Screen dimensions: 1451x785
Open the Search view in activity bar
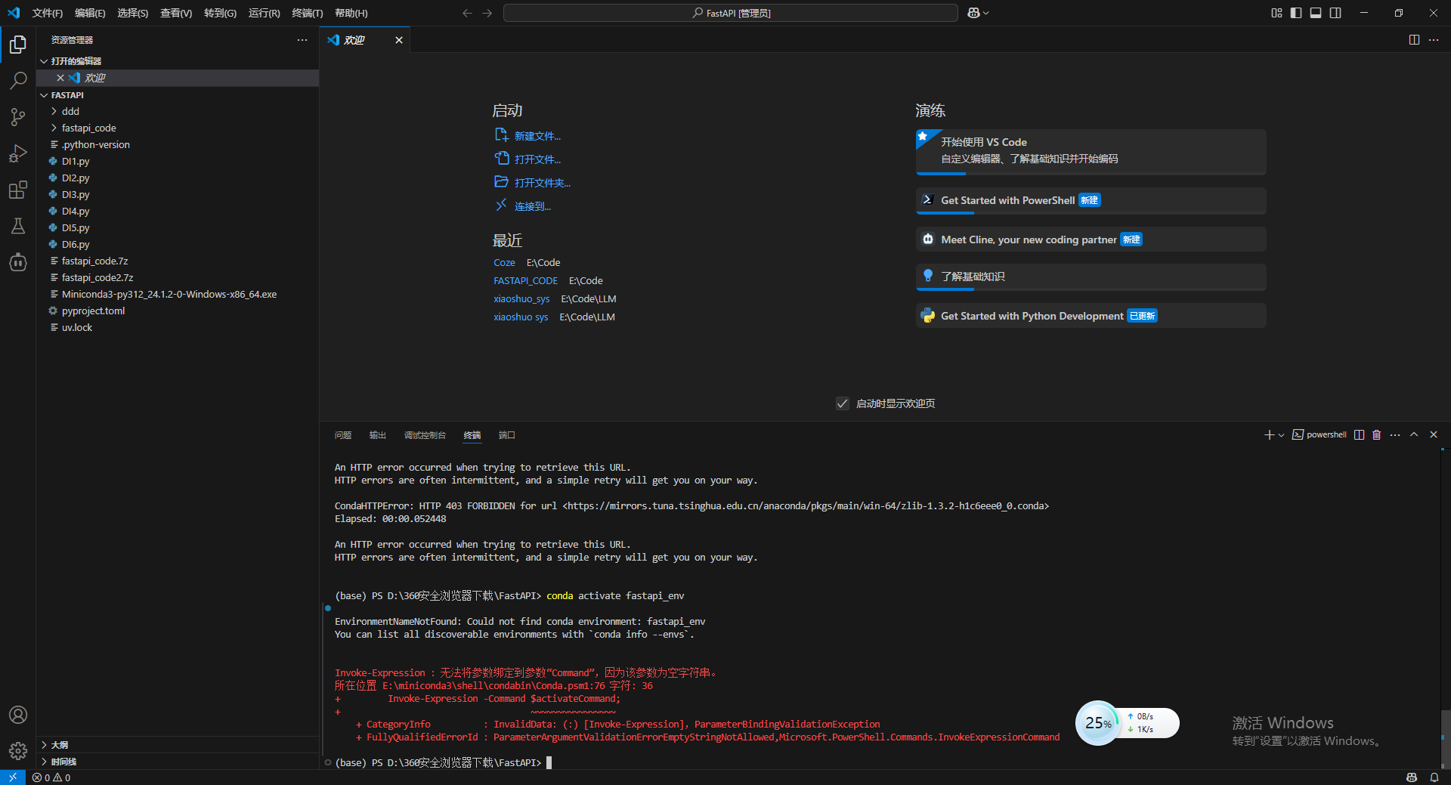18,81
